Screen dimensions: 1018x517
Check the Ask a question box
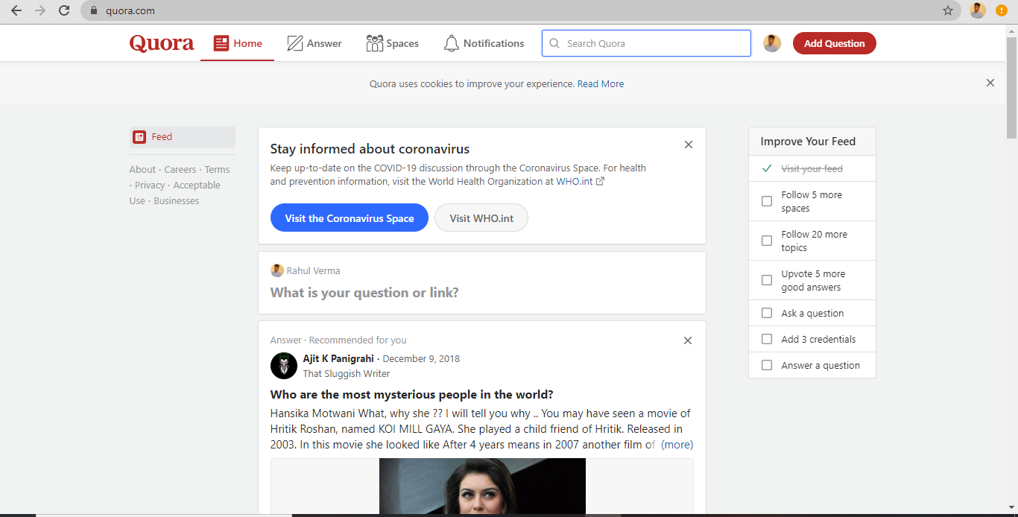pyautogui.click(x=767, y=313)
